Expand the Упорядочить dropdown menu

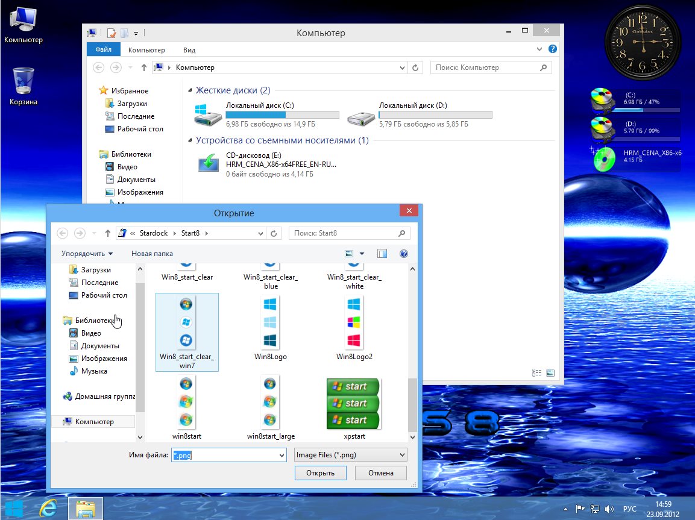(87, 254)
